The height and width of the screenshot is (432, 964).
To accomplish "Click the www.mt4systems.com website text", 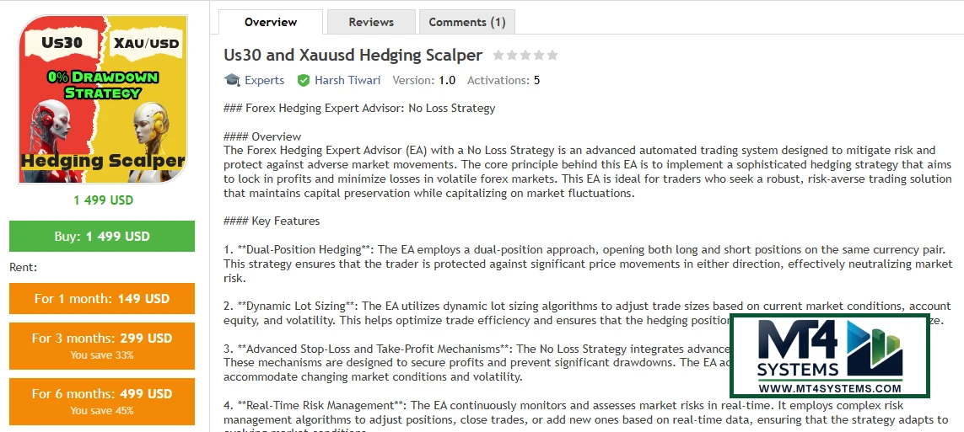I will tap(829, 388).
